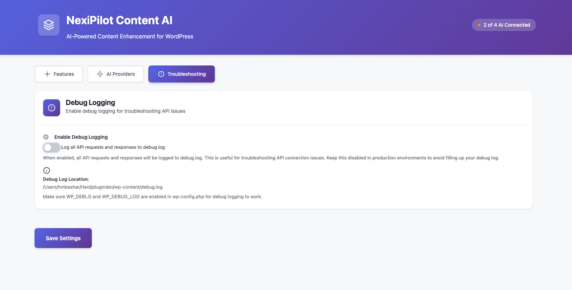Click the "Log all API requests" toggle label
Viewport: 572px width, 290px height.
click(x=113, y=147)
